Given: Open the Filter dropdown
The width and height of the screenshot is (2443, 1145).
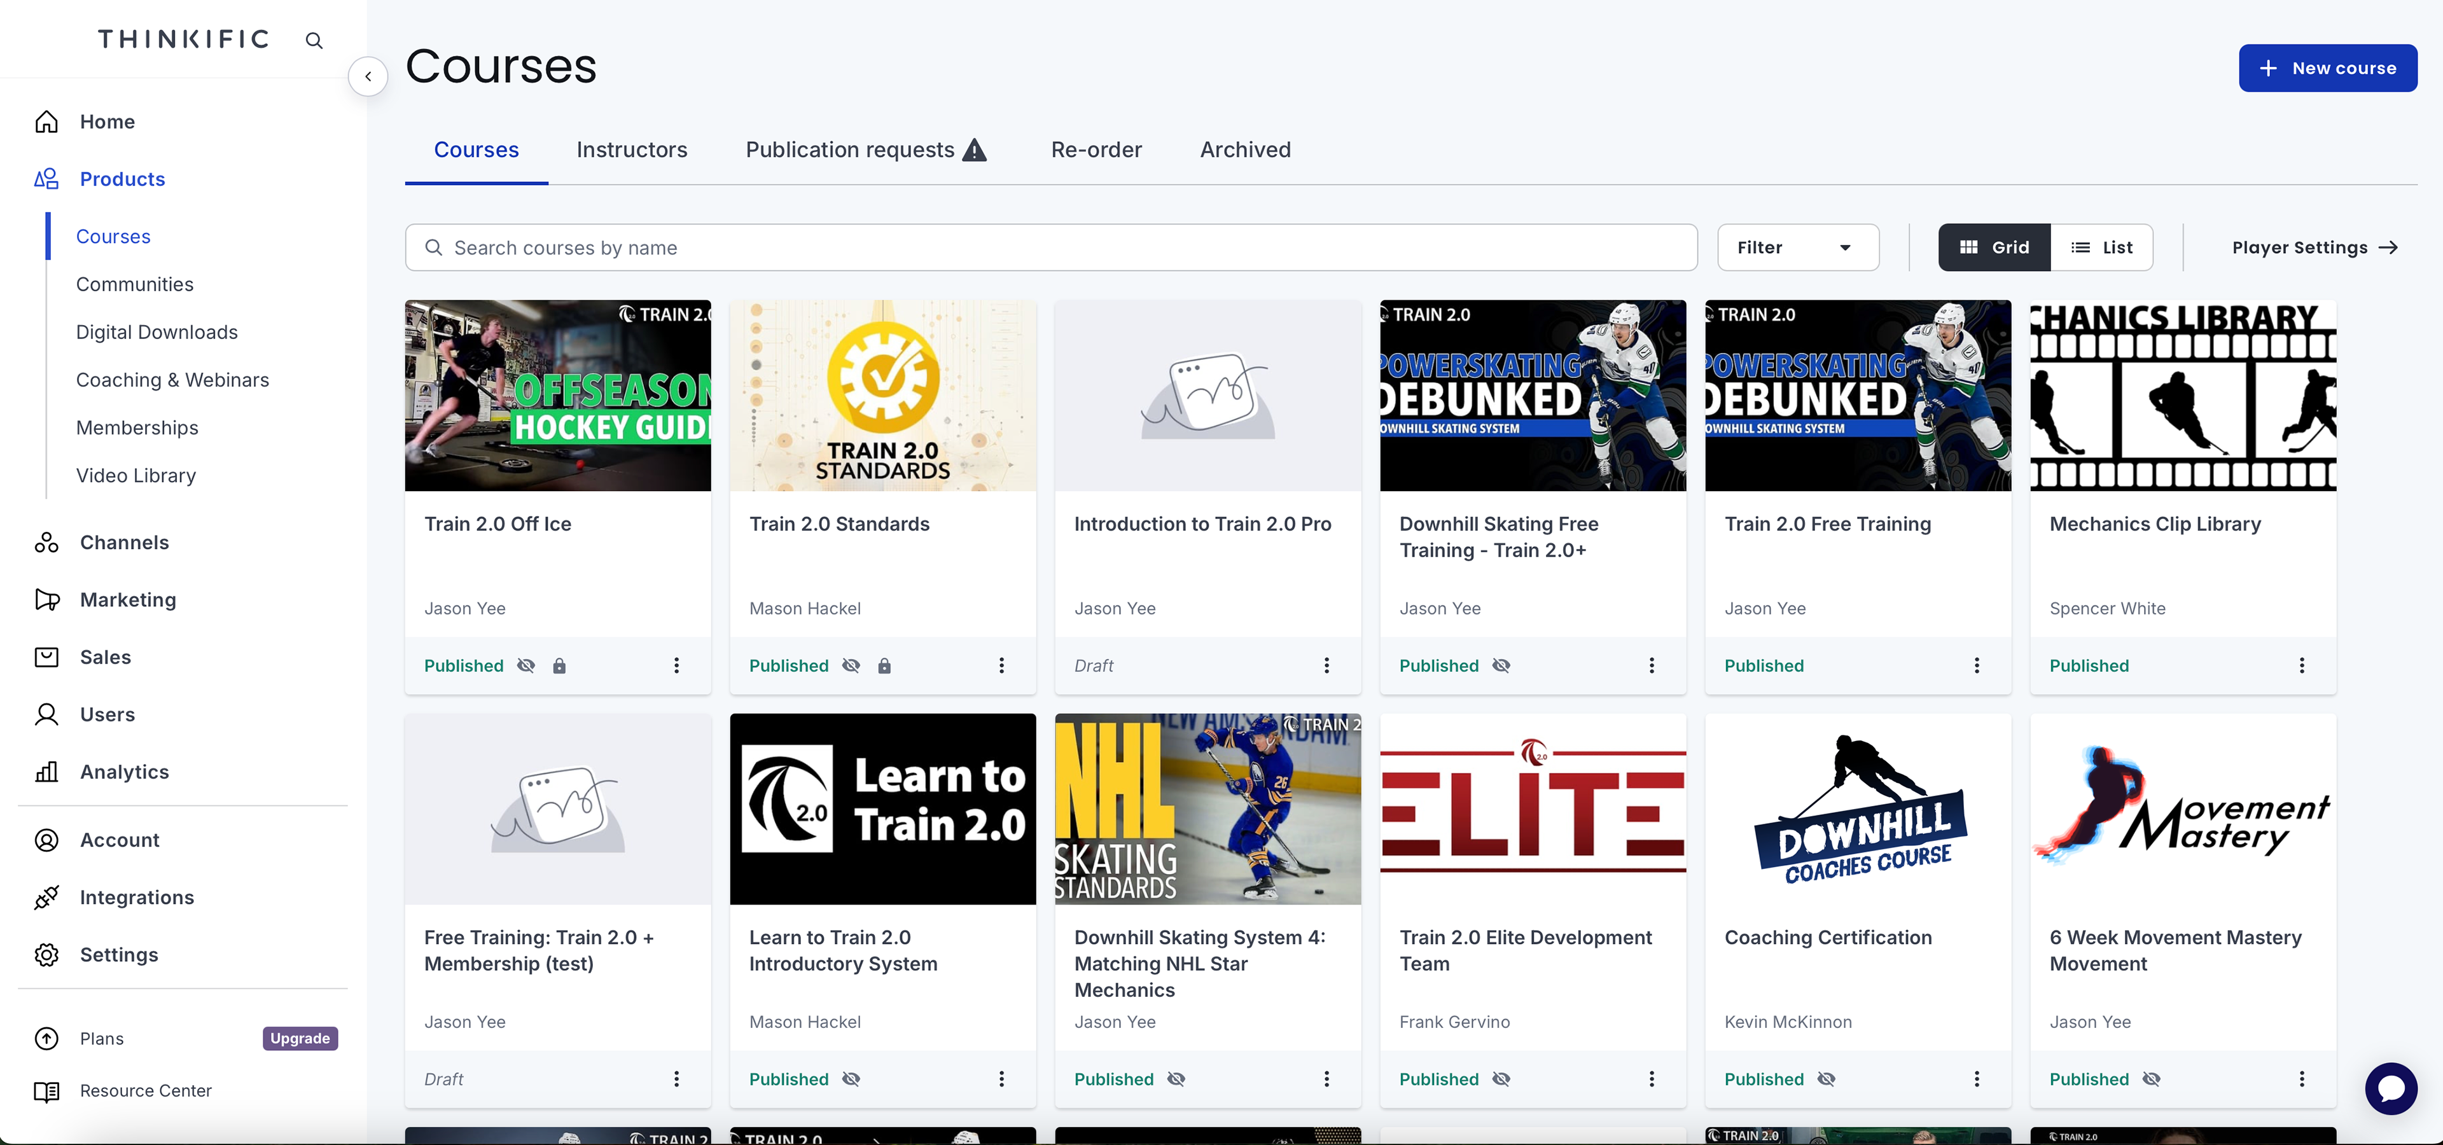Looking at the screenshot, I should point(1797,247).
